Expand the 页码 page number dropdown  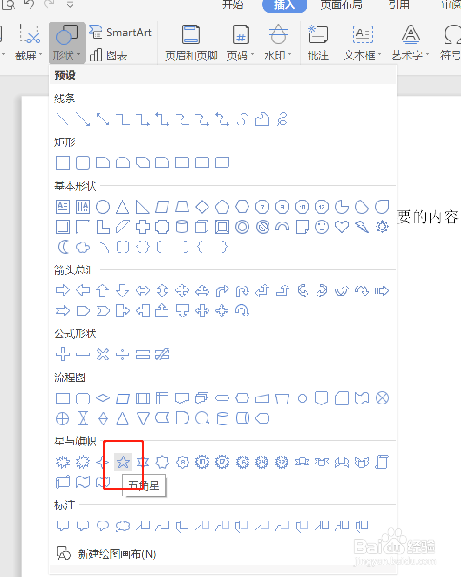240,42
